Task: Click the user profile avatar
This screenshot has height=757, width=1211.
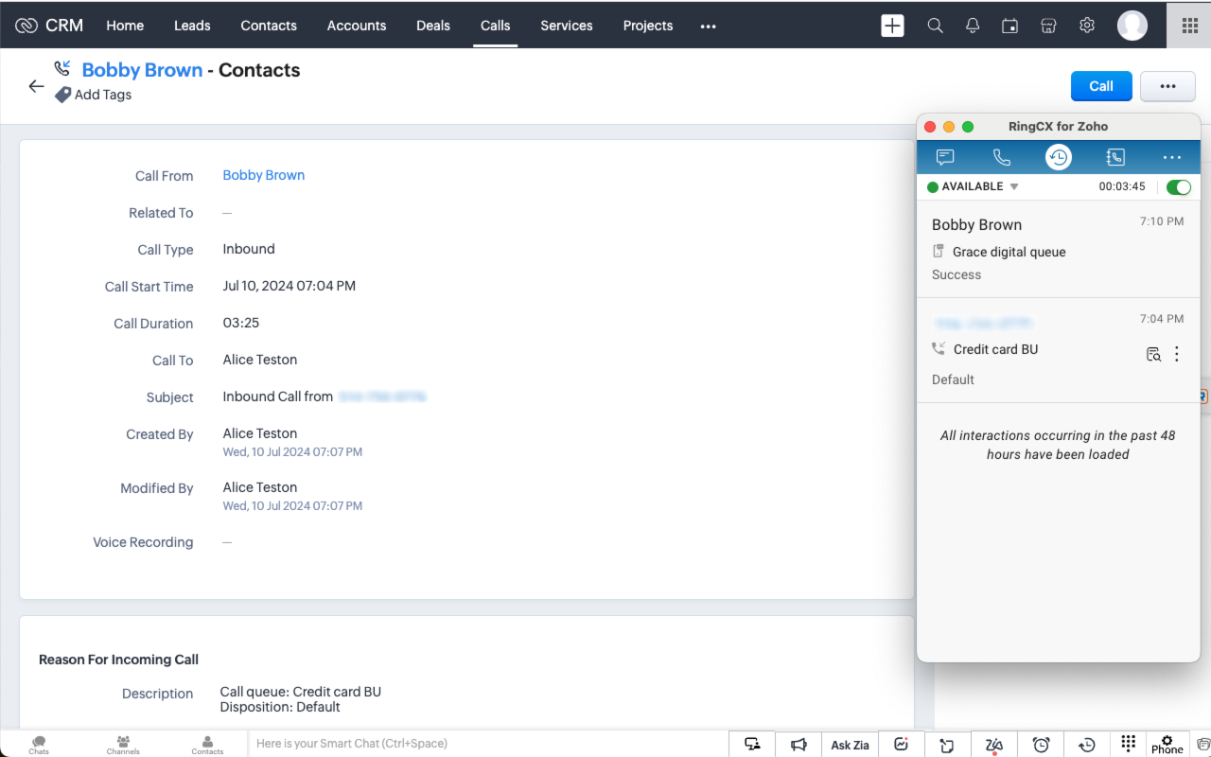Action: pyautogui.click(x=1132, y=26)
